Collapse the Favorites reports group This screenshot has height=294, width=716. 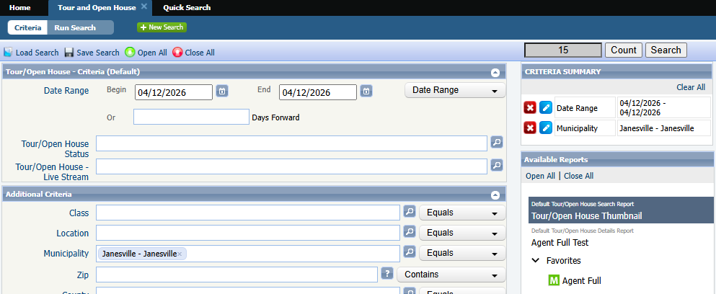click(536, 261)
